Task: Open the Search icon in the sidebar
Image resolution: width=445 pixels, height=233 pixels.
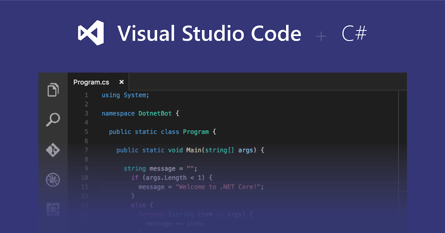Action: tap(53, 119)
